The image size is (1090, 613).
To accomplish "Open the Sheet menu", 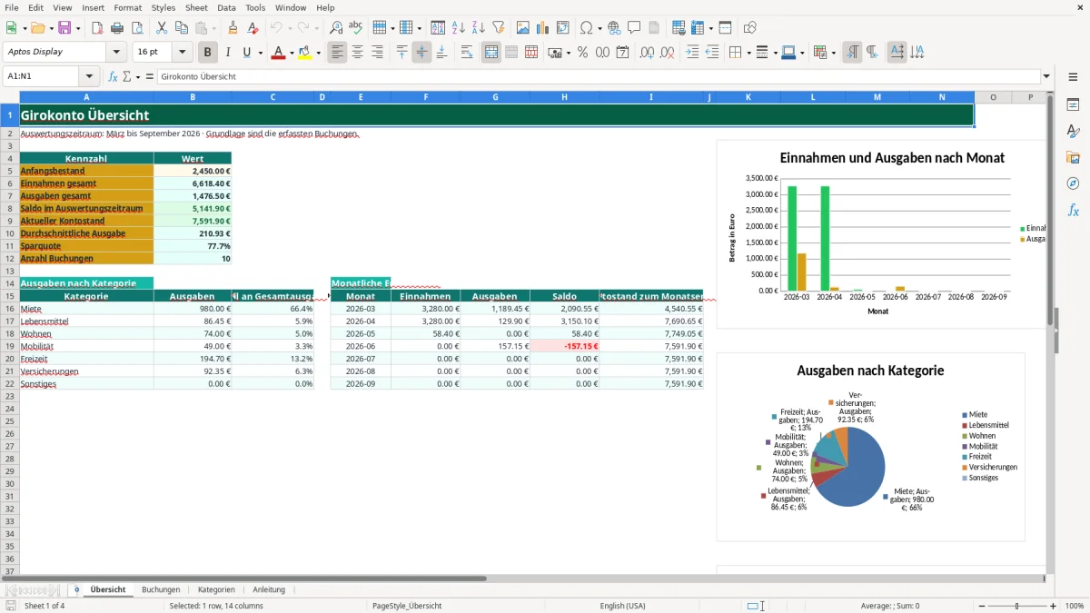I will pos(196,7).
